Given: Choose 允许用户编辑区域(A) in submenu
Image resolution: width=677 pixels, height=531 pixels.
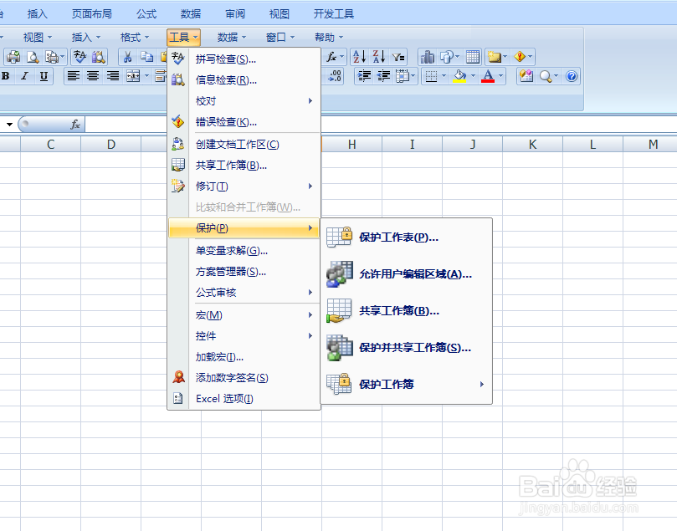Looking at the screenshot, I should [x=406, y=274].
